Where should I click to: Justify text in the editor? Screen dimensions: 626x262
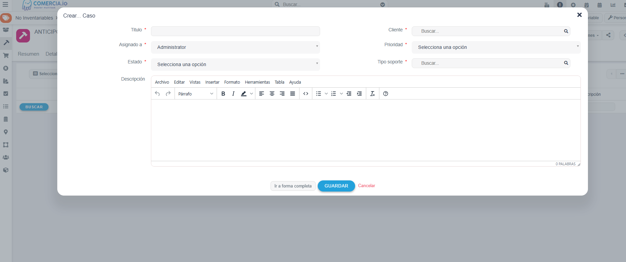click(293, 94)
